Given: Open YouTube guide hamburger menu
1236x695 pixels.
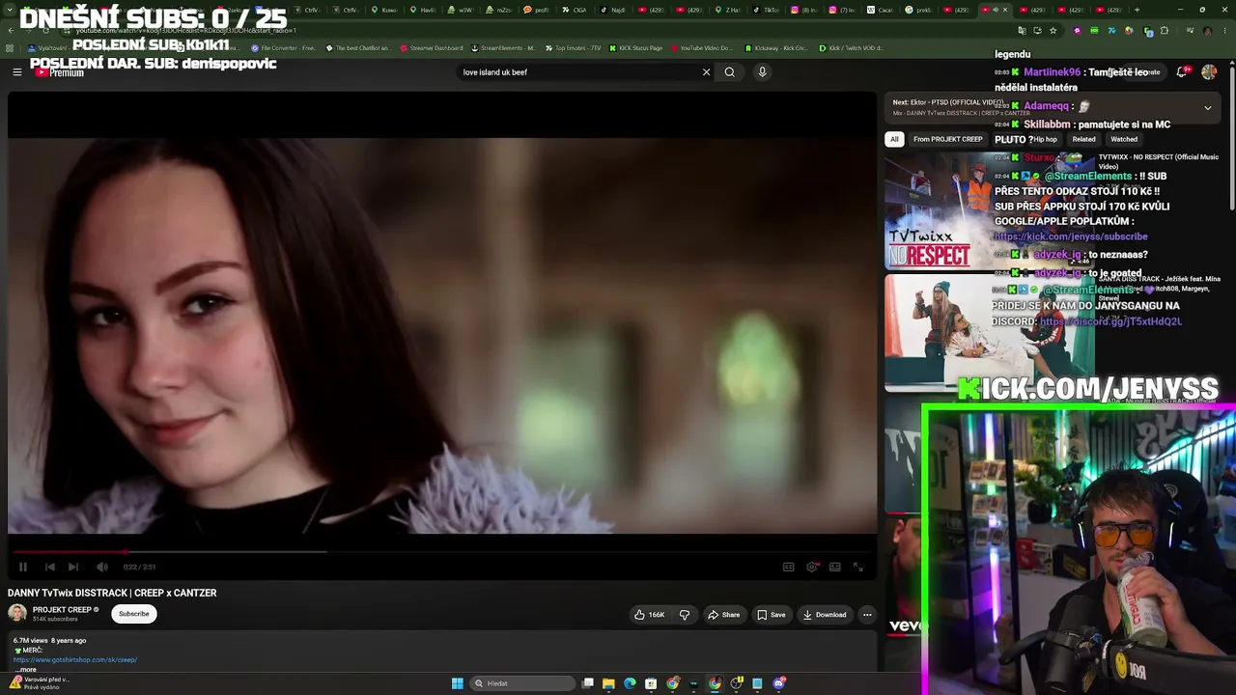Looking at the screenshot, I should (16, 72).
